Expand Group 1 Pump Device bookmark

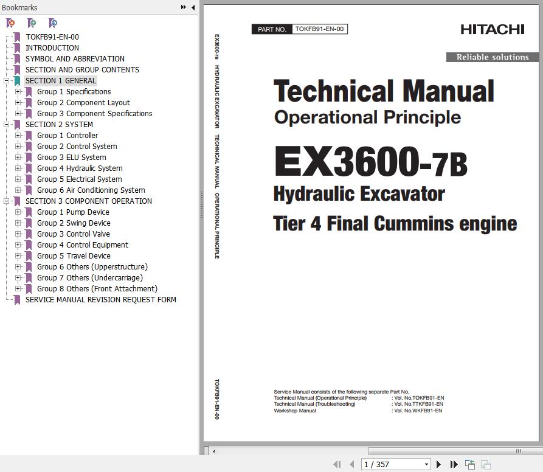18,212
